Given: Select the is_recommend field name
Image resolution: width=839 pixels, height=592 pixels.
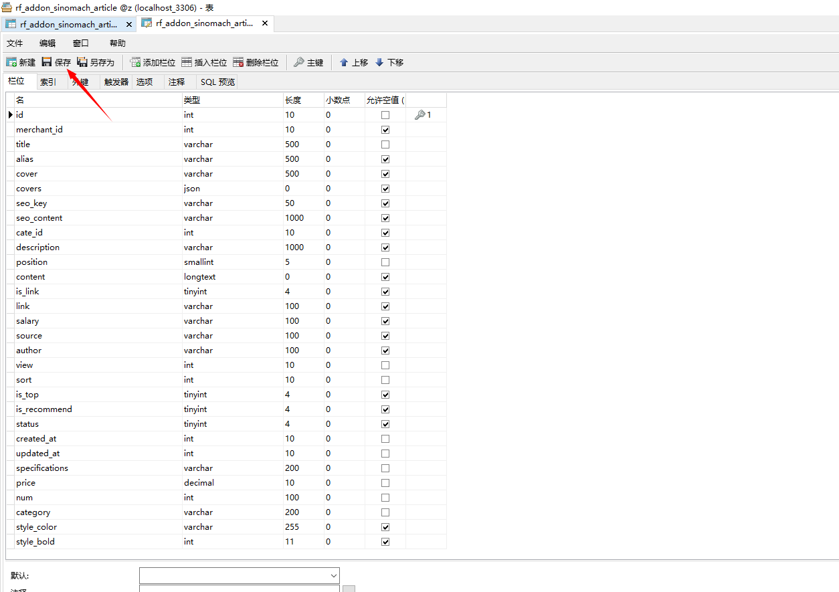Looking at the screenshot, I should coord(98,409).
